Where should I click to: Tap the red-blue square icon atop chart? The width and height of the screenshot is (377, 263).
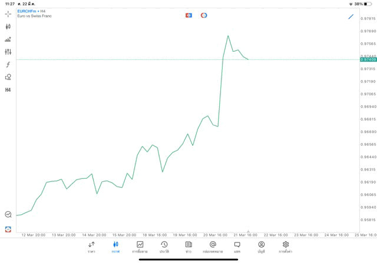(188, 15)
